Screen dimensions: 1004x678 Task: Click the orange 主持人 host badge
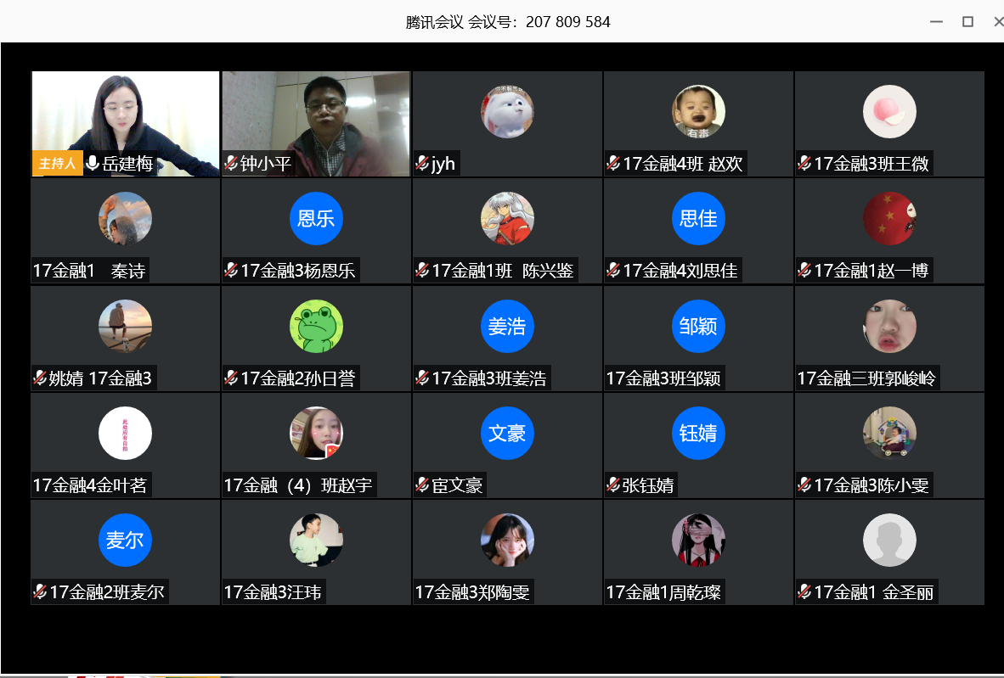coord(58,163)
